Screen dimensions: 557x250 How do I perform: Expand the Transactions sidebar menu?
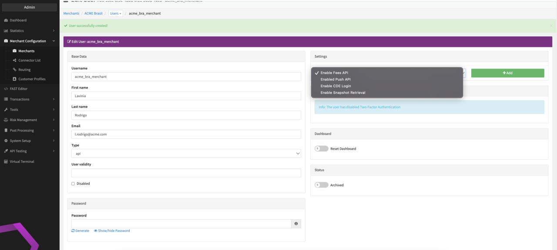click(29, 99)
